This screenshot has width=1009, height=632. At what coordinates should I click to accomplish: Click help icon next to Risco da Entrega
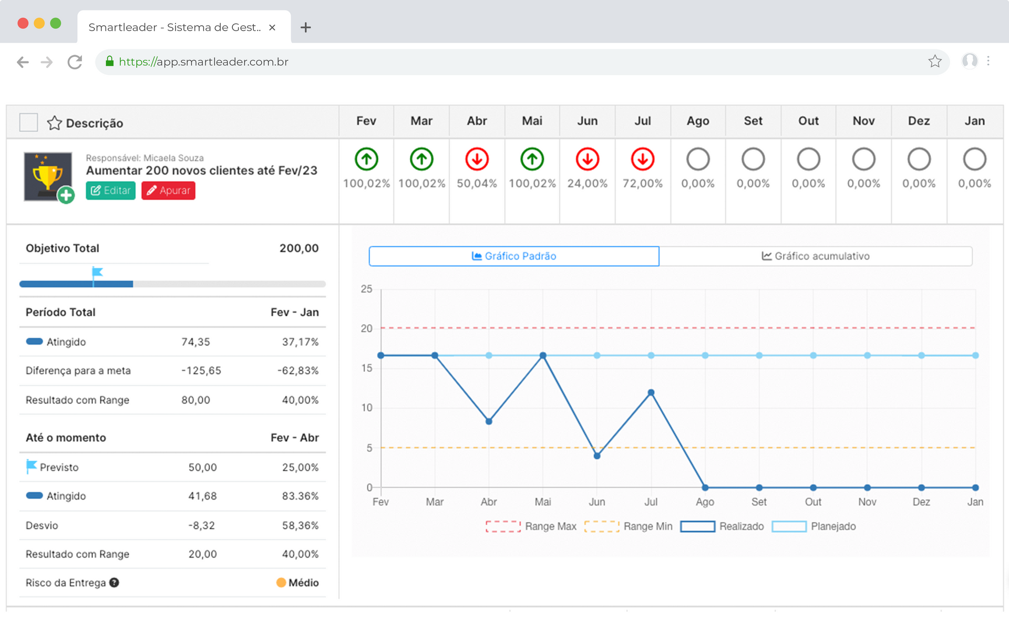[114, 583]
